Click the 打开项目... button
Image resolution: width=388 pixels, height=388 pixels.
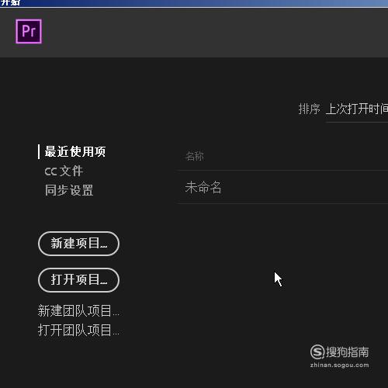coord(78,280)
